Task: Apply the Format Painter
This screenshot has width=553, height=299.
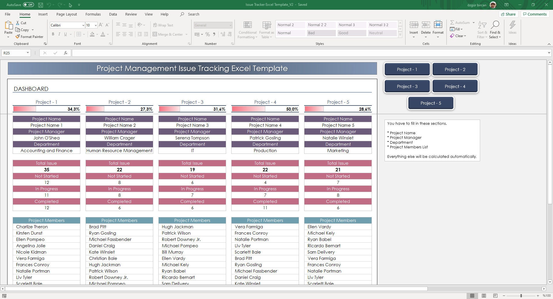Action: [x=30, y=37]
